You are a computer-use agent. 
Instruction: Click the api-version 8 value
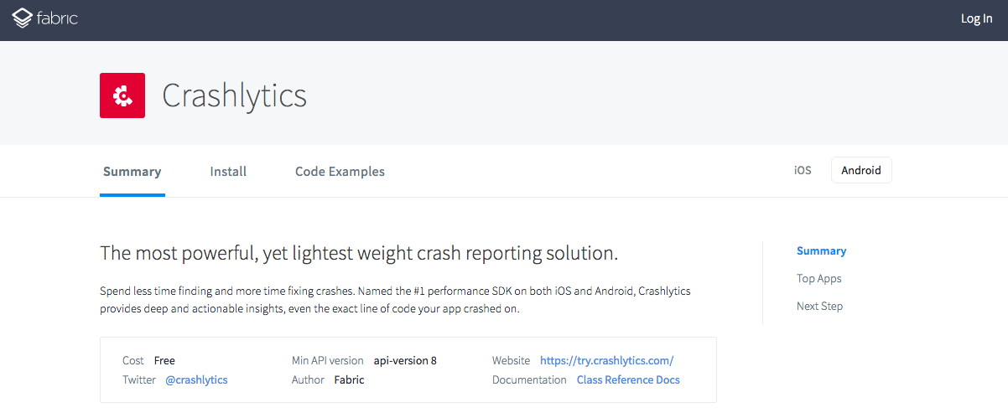click(x=405, y=360)
